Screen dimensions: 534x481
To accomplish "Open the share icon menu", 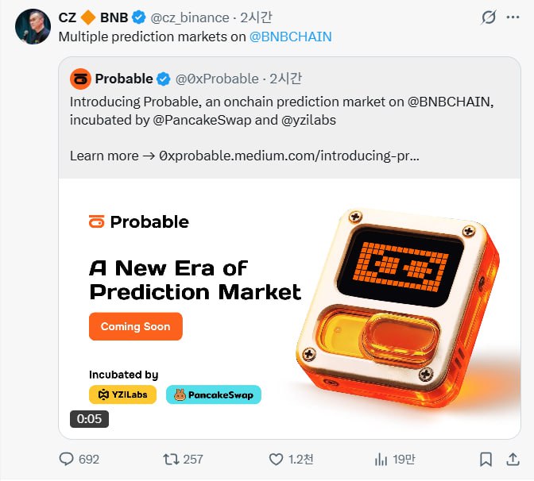I will point(512,459).
